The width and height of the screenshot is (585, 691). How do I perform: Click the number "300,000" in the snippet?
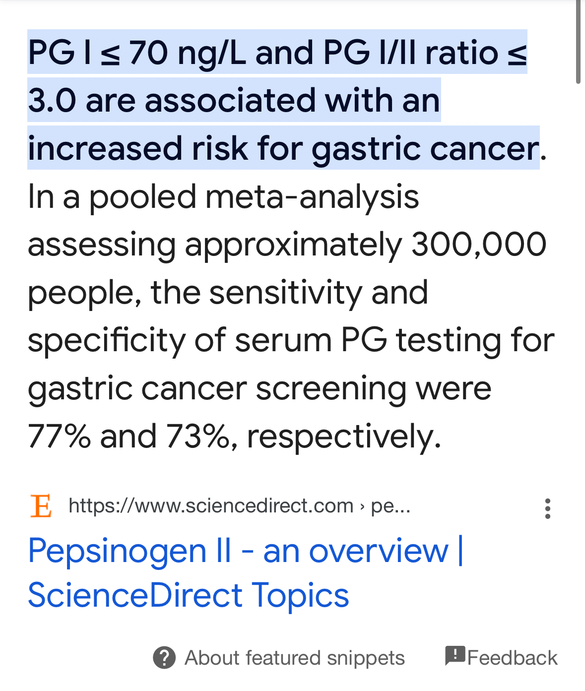pos(479,244)
